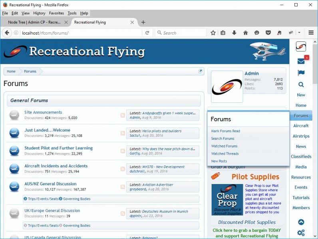This screenshot has height=239, width=318.
Task: Click Aircraft in the sidebar navigation
Action: click(301, 126)
